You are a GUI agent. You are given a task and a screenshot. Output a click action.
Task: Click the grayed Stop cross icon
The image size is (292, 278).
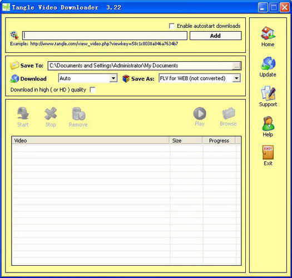(x=51, y=113)
